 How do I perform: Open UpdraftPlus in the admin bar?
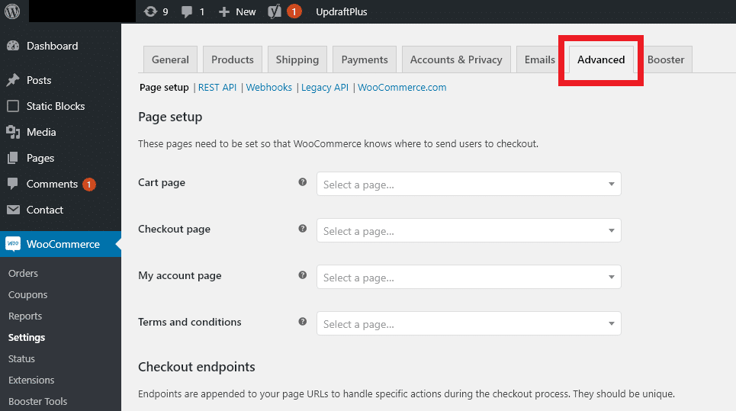(342, 11)
